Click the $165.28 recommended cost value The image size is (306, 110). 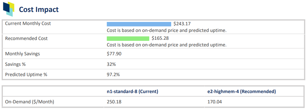(x=160, y=38)
